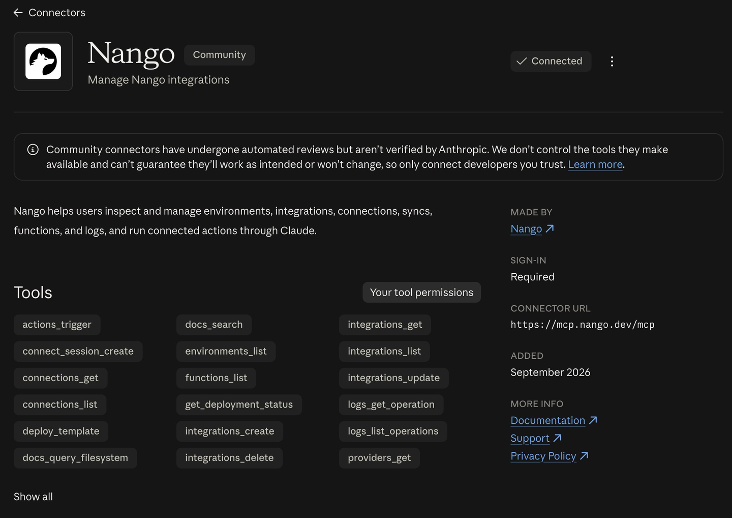
Task: Select the docs_query_filesystem tool
Action: (75, 458)
